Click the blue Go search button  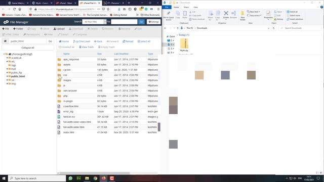[x=141, y=22]
